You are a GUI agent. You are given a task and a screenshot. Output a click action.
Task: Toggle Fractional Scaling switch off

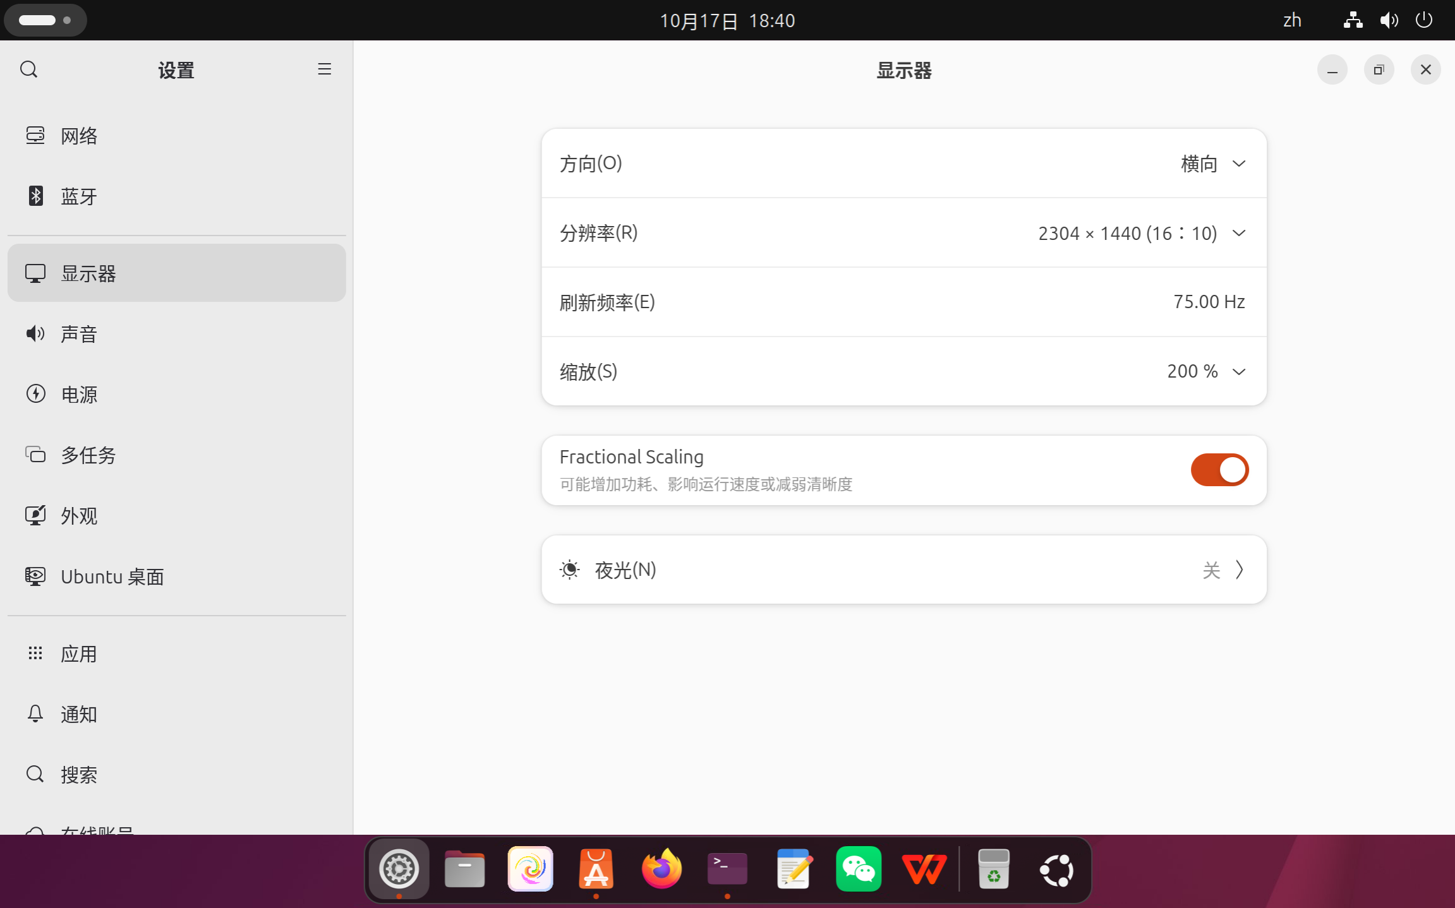pos(1219,470)
